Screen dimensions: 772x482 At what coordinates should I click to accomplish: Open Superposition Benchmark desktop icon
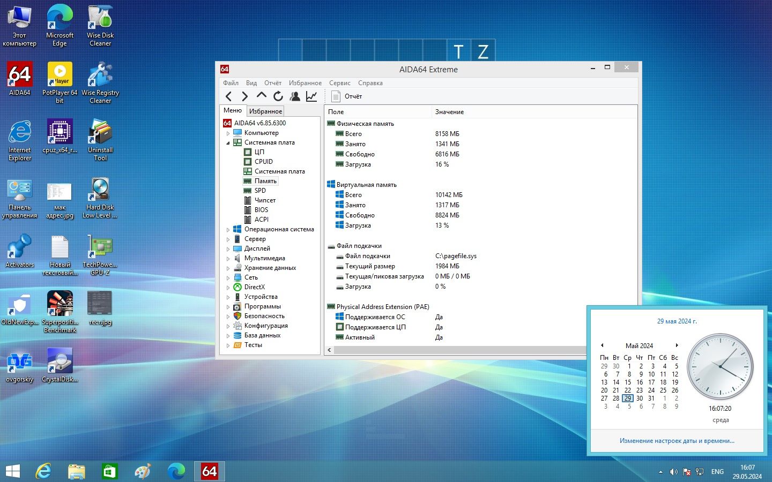[60, 312]
